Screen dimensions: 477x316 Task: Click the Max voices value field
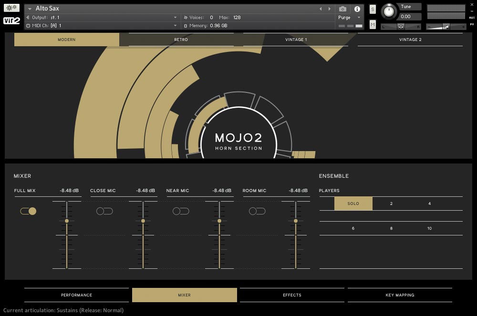238,17
